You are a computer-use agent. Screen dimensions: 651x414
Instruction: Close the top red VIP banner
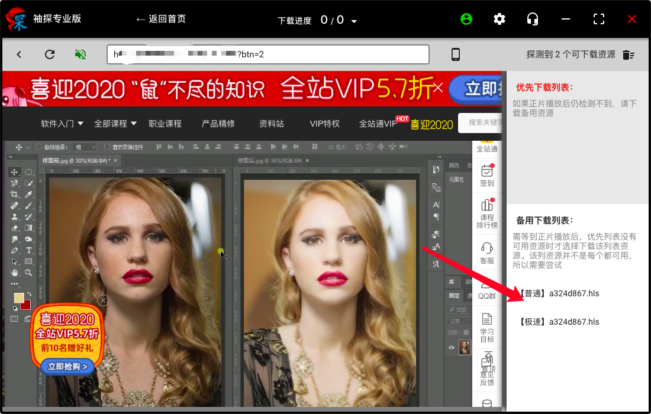(x=439, y=88)
